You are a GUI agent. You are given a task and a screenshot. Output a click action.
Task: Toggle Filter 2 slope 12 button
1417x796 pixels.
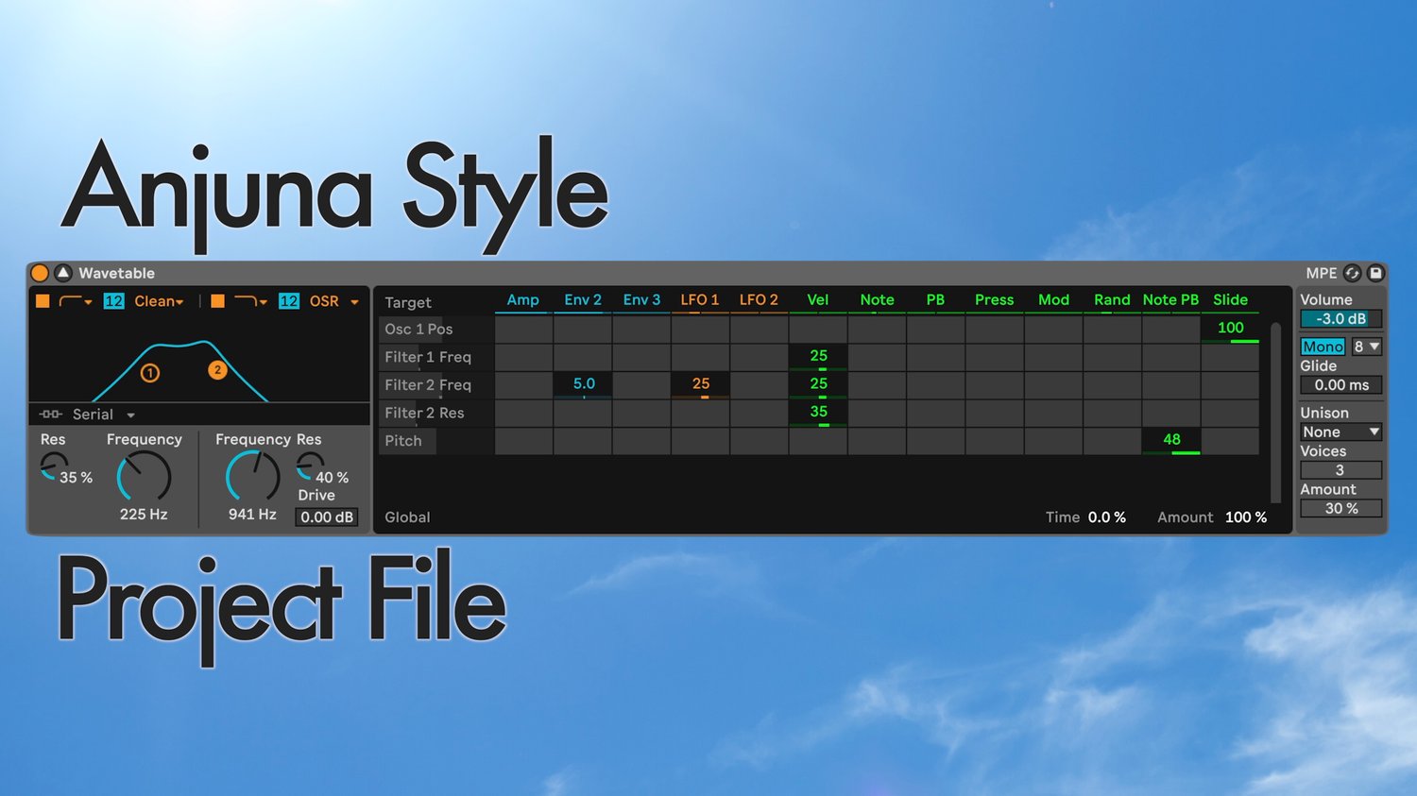[289, 301]
